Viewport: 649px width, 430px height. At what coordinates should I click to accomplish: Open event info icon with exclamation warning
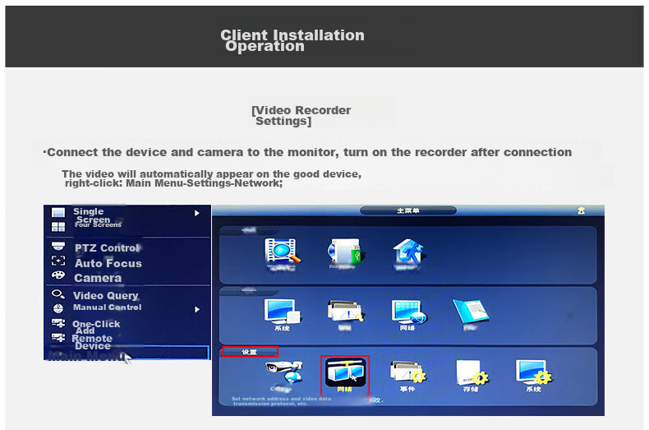[345, 312]
